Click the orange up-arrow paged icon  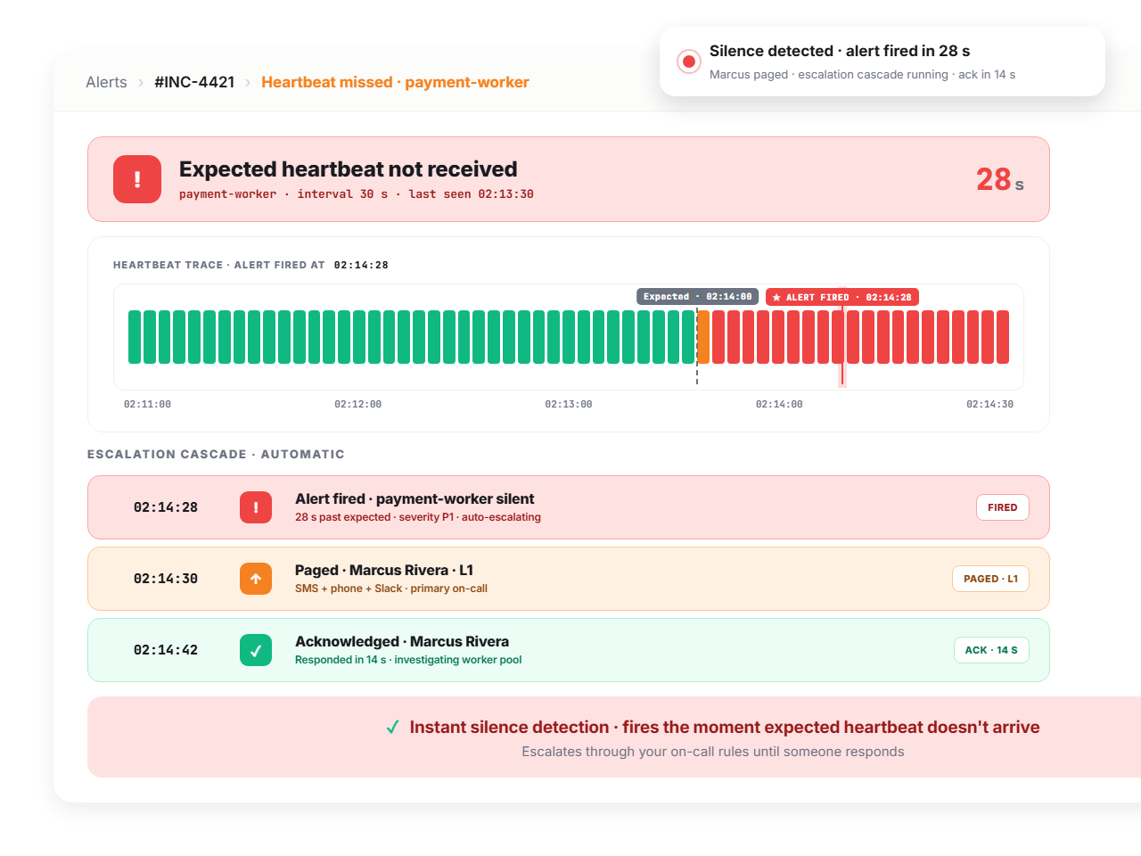click(256, 579)
